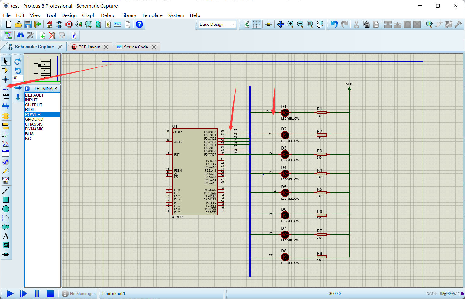Close the Schematic Capture tab
The width and height of the screenshot is (465, 299).
point(60,47)
